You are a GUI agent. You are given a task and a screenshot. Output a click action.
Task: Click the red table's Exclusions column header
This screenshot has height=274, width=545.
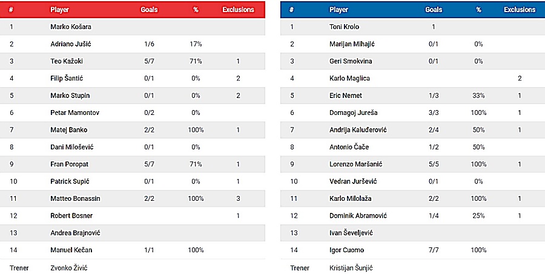(238, 10)
